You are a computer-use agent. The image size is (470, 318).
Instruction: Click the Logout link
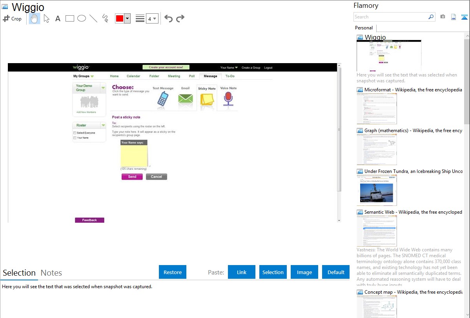point(268,68)
